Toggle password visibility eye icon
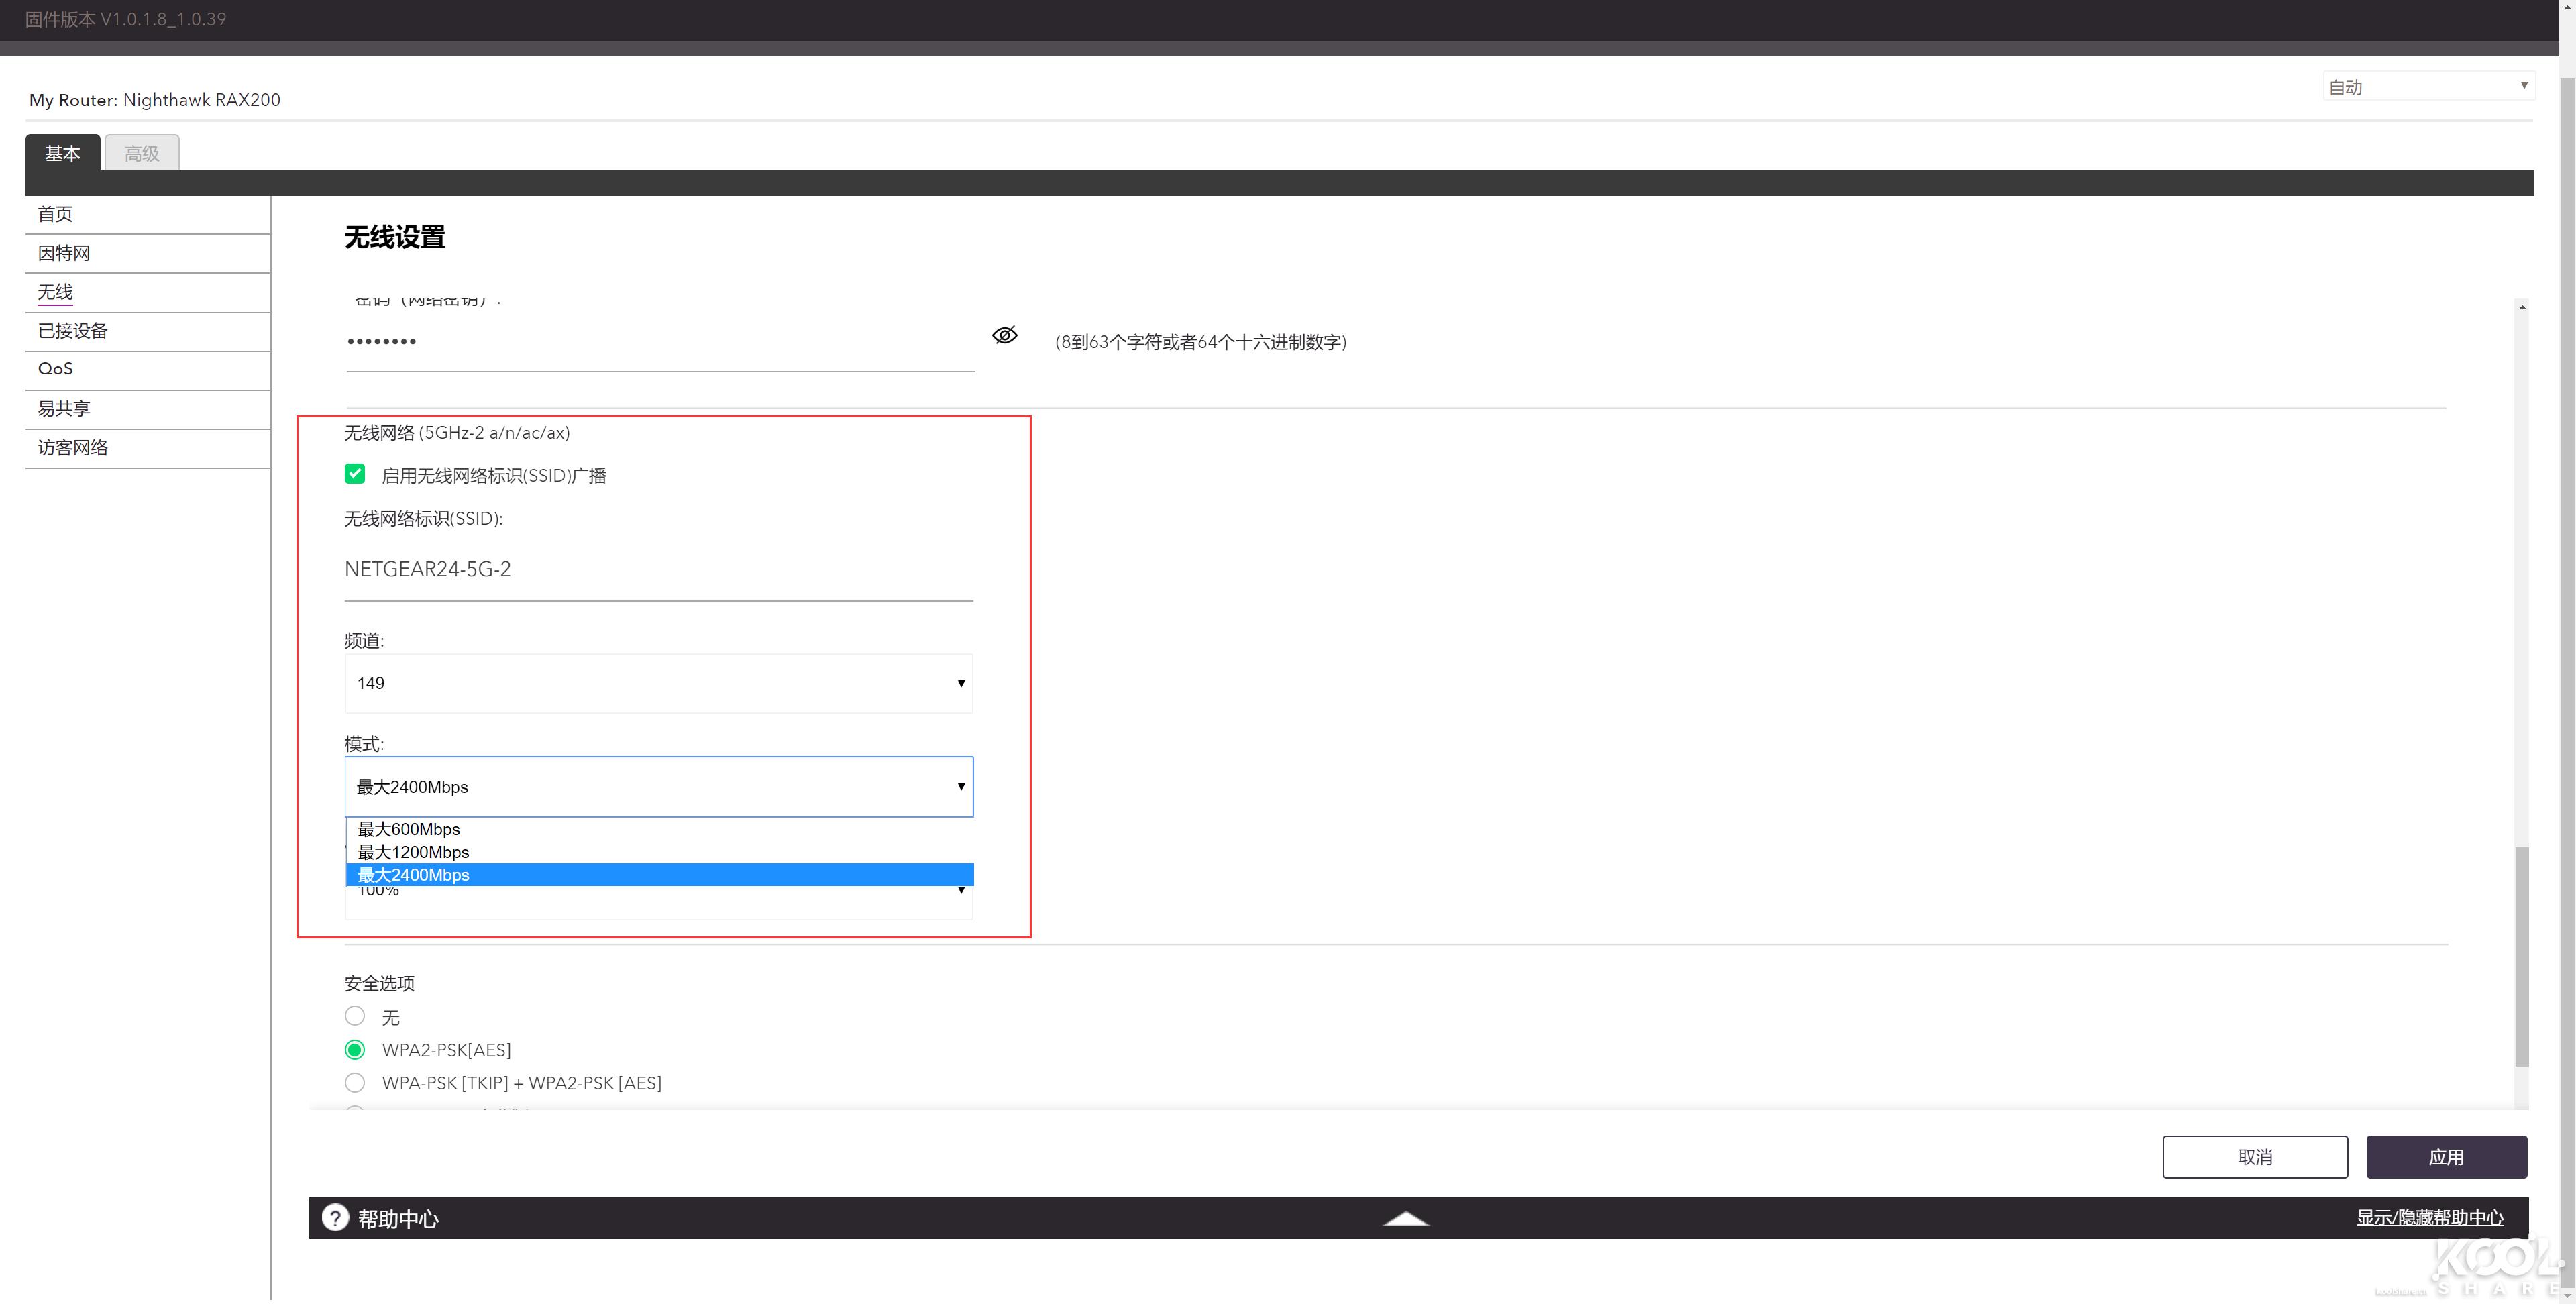Screen dimensions: 2576x1304 (x=1004, y=335)
